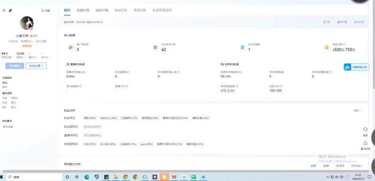Select the 7-day time range filter
375x181 pixels.
pyautogui.click(x=326, y=22)
